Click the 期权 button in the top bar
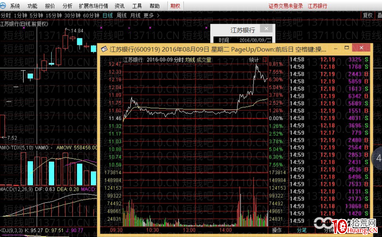 pos(175,6)
